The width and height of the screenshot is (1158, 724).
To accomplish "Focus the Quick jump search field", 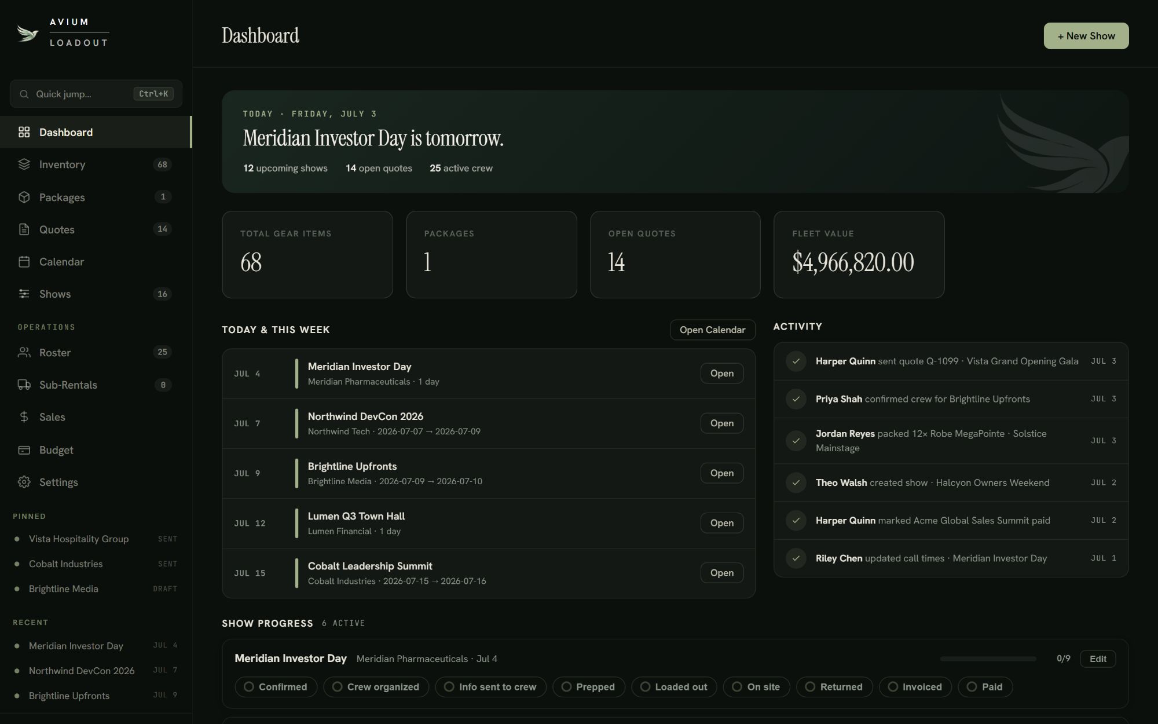I will [x=96, y=94].
